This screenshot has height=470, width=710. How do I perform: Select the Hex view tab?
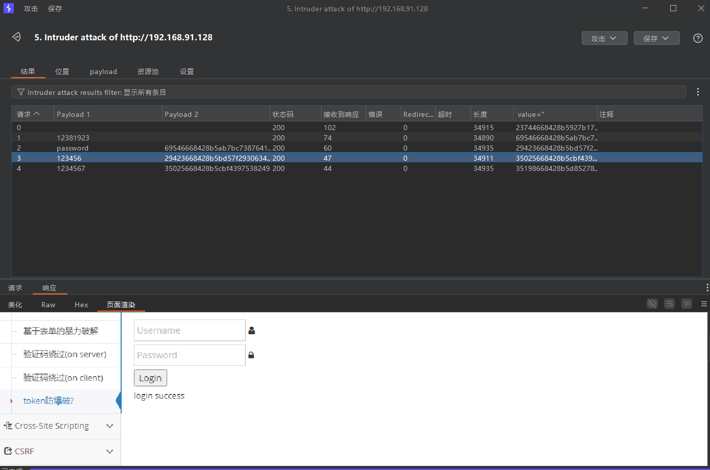coord(81,305)
